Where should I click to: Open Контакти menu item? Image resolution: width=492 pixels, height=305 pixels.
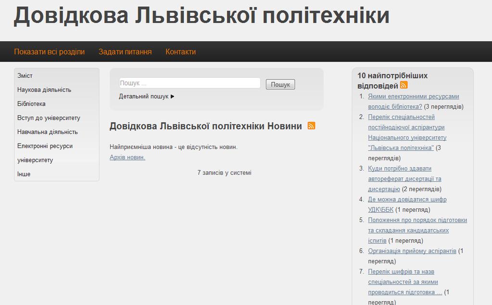coord(180,52)
